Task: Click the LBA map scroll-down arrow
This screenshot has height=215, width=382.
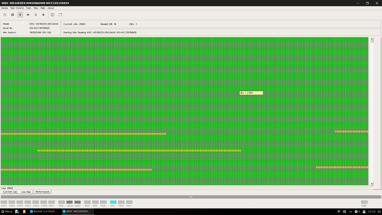Action: pos(372,184)
